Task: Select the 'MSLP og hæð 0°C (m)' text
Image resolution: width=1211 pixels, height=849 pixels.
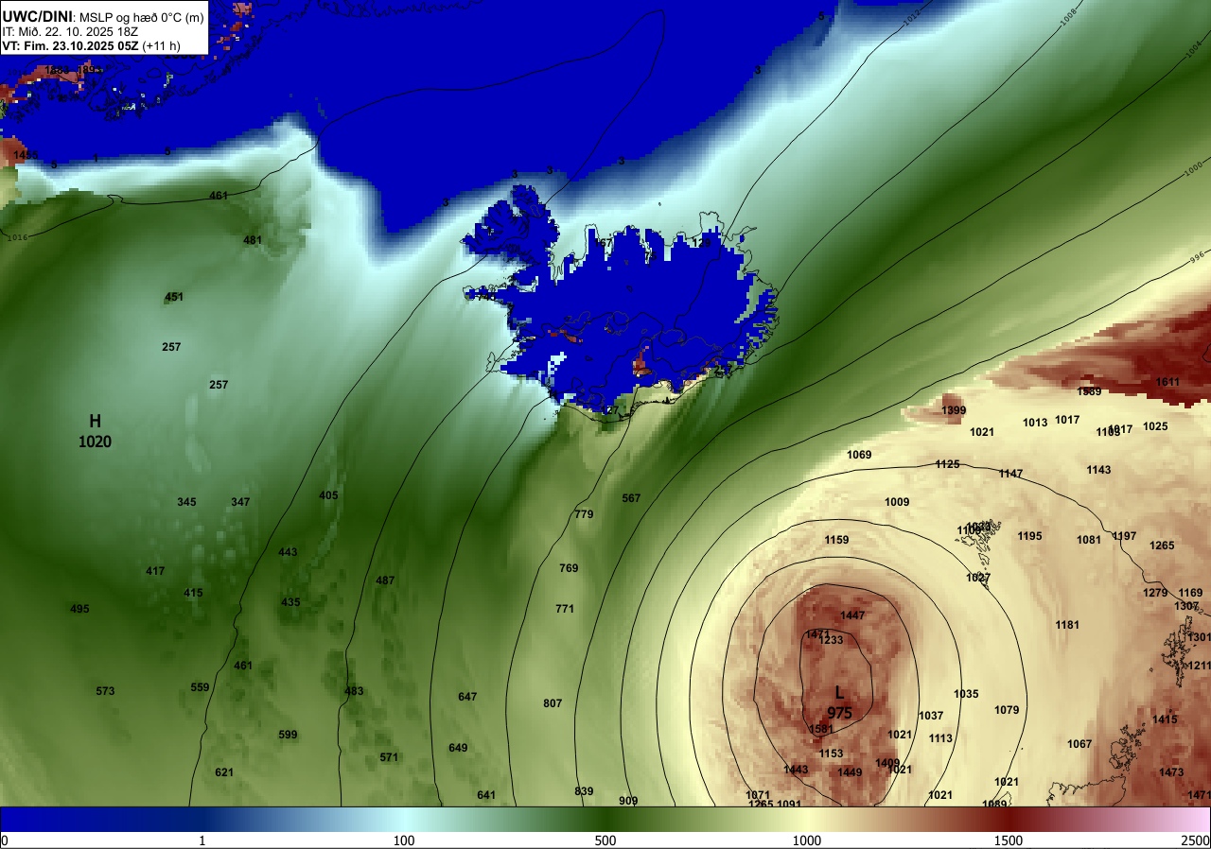Action: [142, 16]
